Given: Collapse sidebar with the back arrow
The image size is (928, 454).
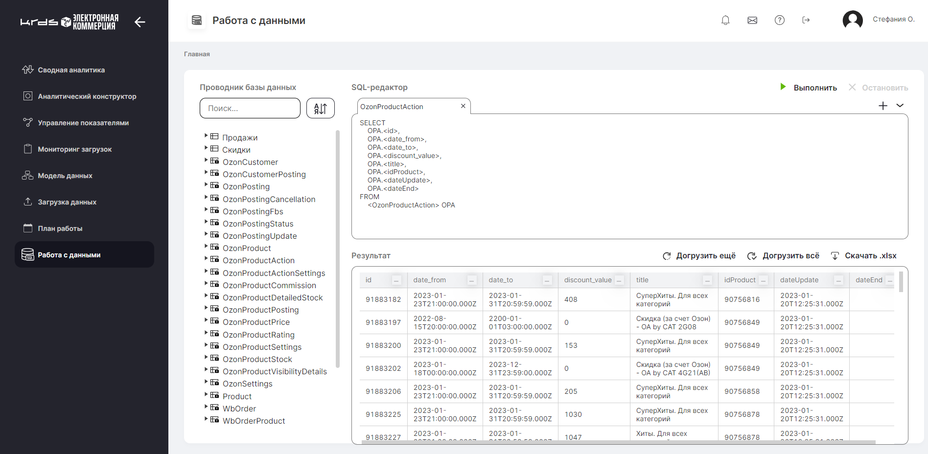Looking at the screenshot, I should pyautogui.click(x=140, y=22).
